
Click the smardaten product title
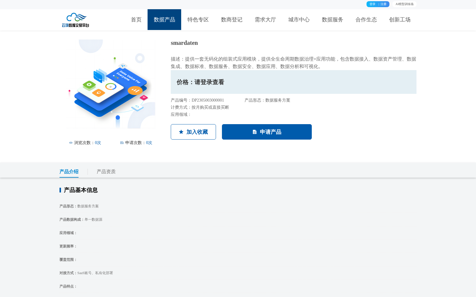coord(184,43)
